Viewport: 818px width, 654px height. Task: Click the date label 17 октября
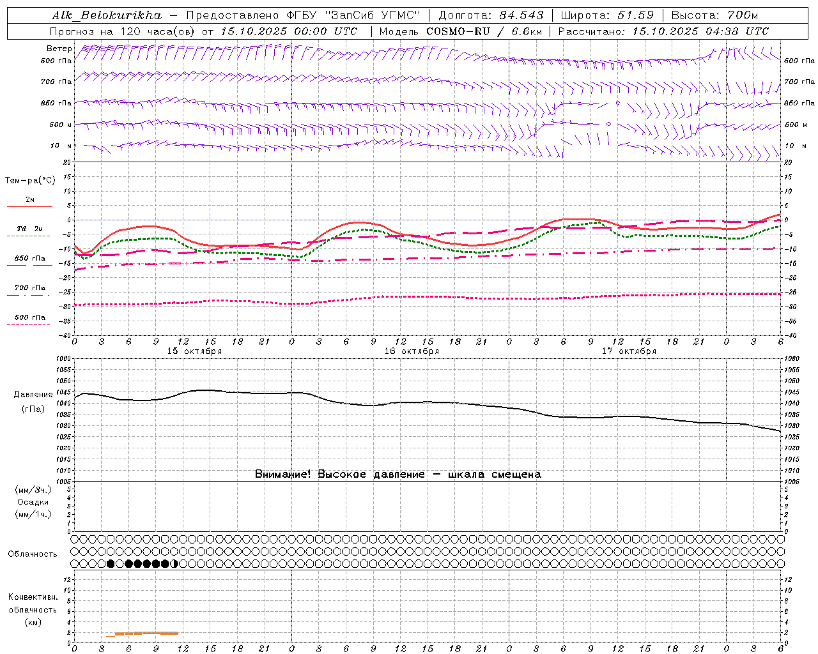coord(629,351)
